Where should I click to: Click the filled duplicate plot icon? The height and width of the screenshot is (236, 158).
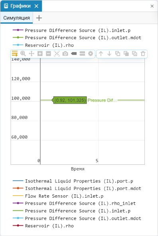126,54
